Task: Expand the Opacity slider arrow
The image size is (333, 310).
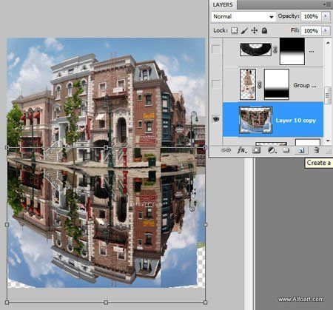Action: pos(326,16)
